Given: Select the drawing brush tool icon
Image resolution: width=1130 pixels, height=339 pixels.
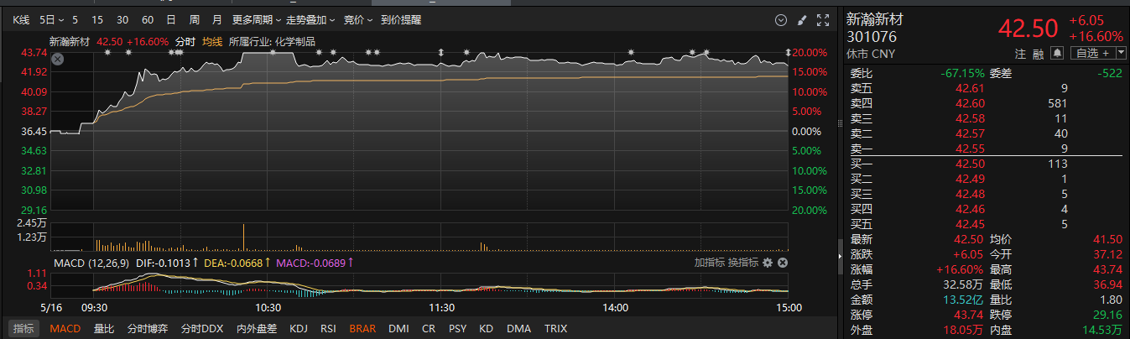Looking at the screenshot, I should pos(801,19).
